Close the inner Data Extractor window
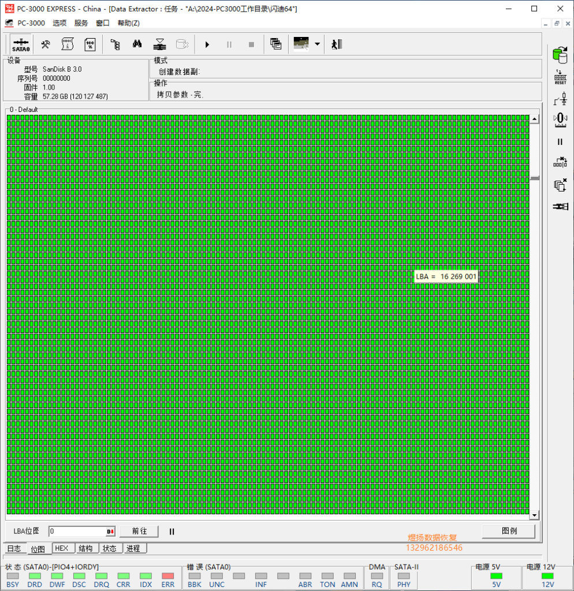574x591 pixels. point(568,23)
